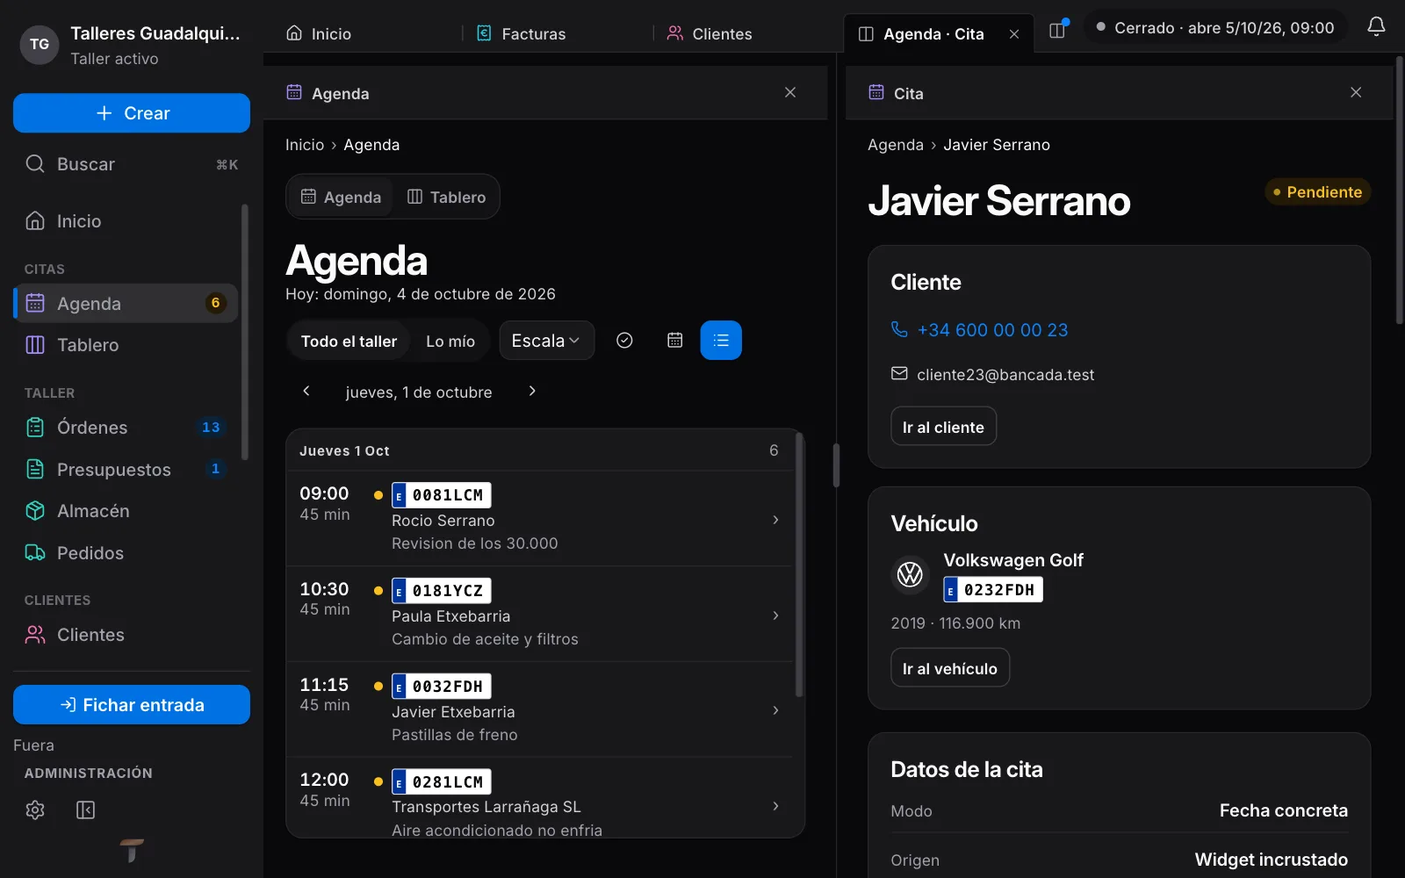Select the Todo el taller filter
The image size is (1405, 878).
tap(349, 342)
